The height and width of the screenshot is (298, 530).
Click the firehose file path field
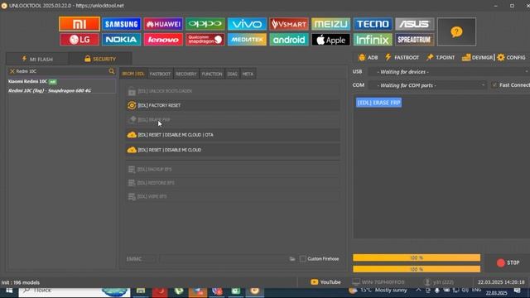pyautogui.click(x=224, y=259)
